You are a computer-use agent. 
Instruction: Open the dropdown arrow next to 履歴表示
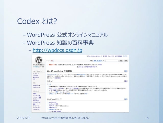(103, 61)
